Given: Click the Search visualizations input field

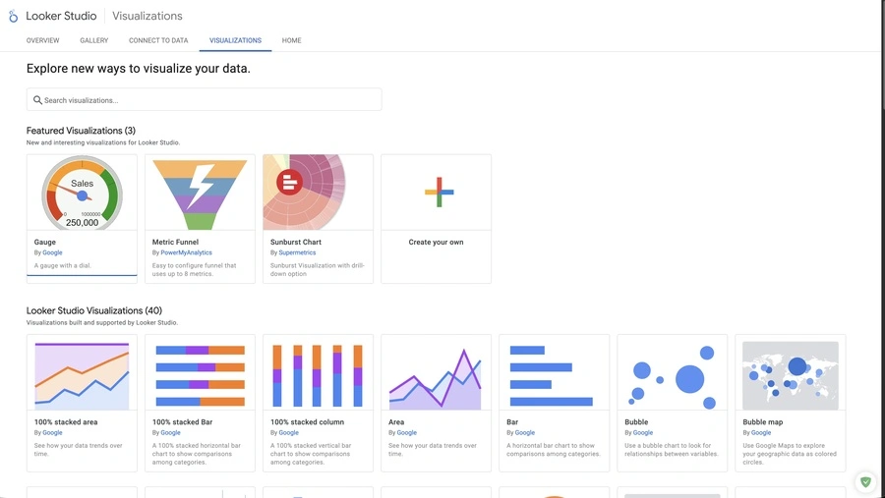Looking at the screenshot, I should click(x=204, y=100).
